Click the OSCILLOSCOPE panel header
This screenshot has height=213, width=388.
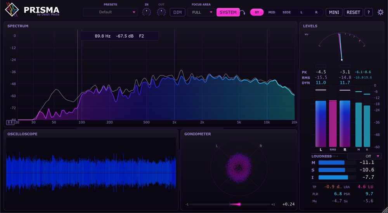[x=22, y=134]
